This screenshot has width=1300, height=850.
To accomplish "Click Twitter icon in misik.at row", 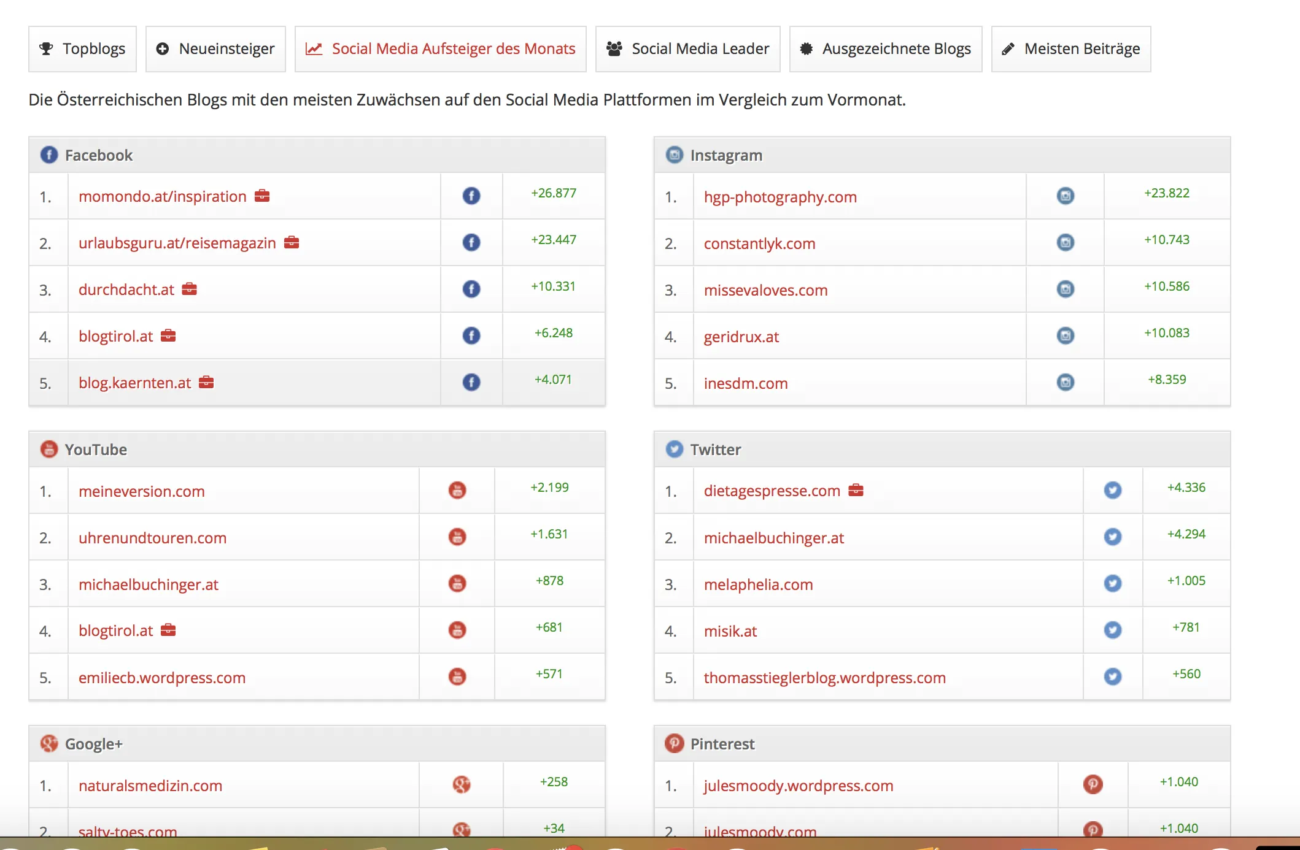I will point(1112,630).
